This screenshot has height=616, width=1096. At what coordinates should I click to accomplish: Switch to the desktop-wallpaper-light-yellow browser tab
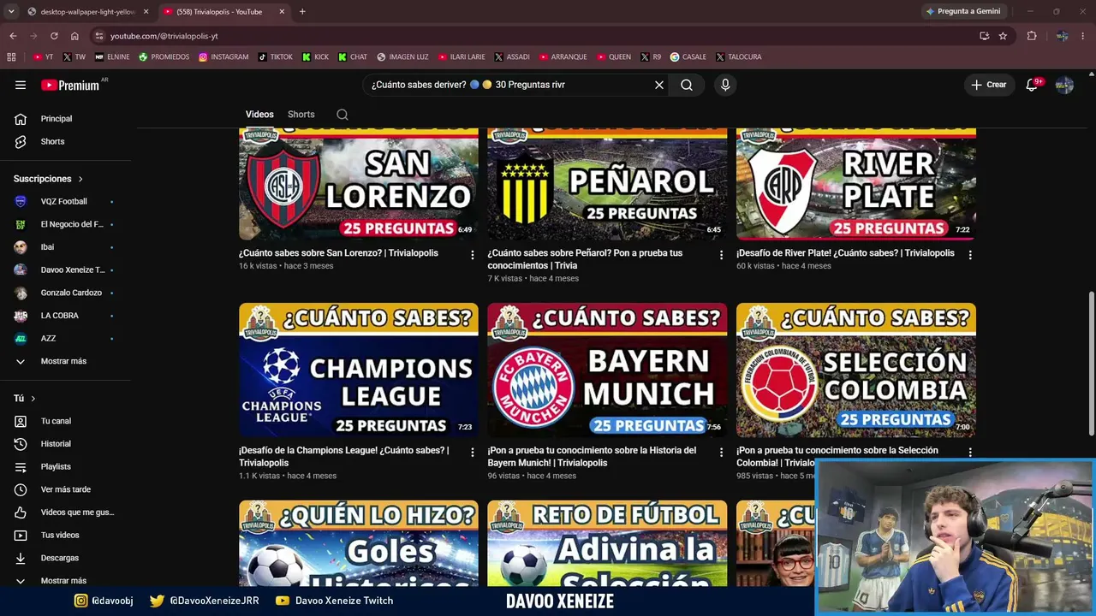[88, 12]
